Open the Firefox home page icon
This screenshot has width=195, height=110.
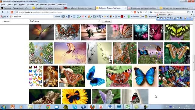(x=192, y=12)
